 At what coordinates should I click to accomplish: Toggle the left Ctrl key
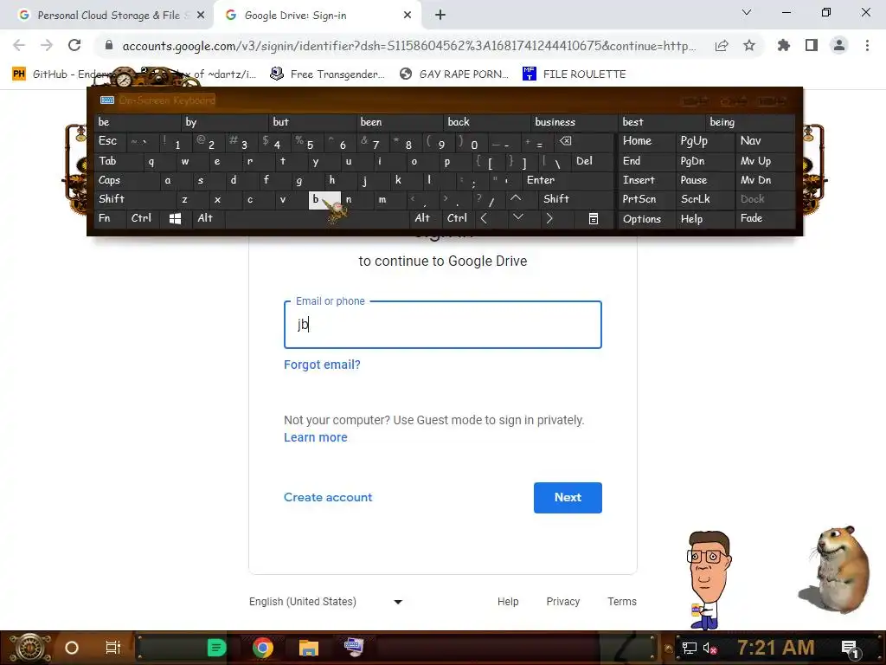(143, 218)
